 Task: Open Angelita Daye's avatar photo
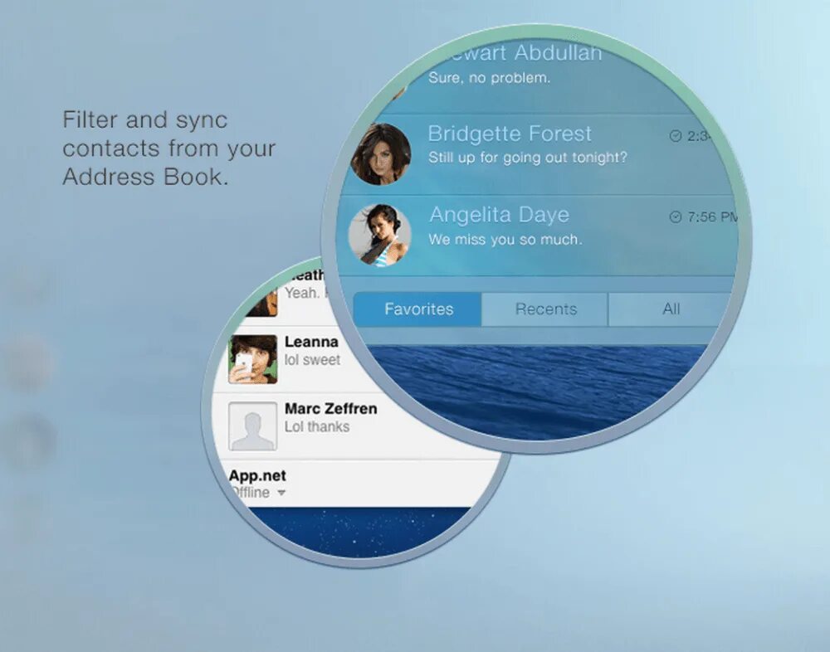[379, 235]
